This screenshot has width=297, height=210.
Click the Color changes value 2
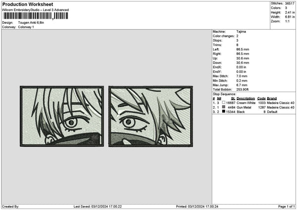(237, 36)
